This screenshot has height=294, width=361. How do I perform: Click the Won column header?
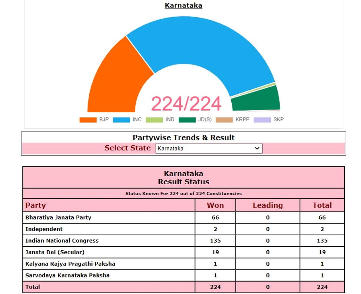point(215,205)
